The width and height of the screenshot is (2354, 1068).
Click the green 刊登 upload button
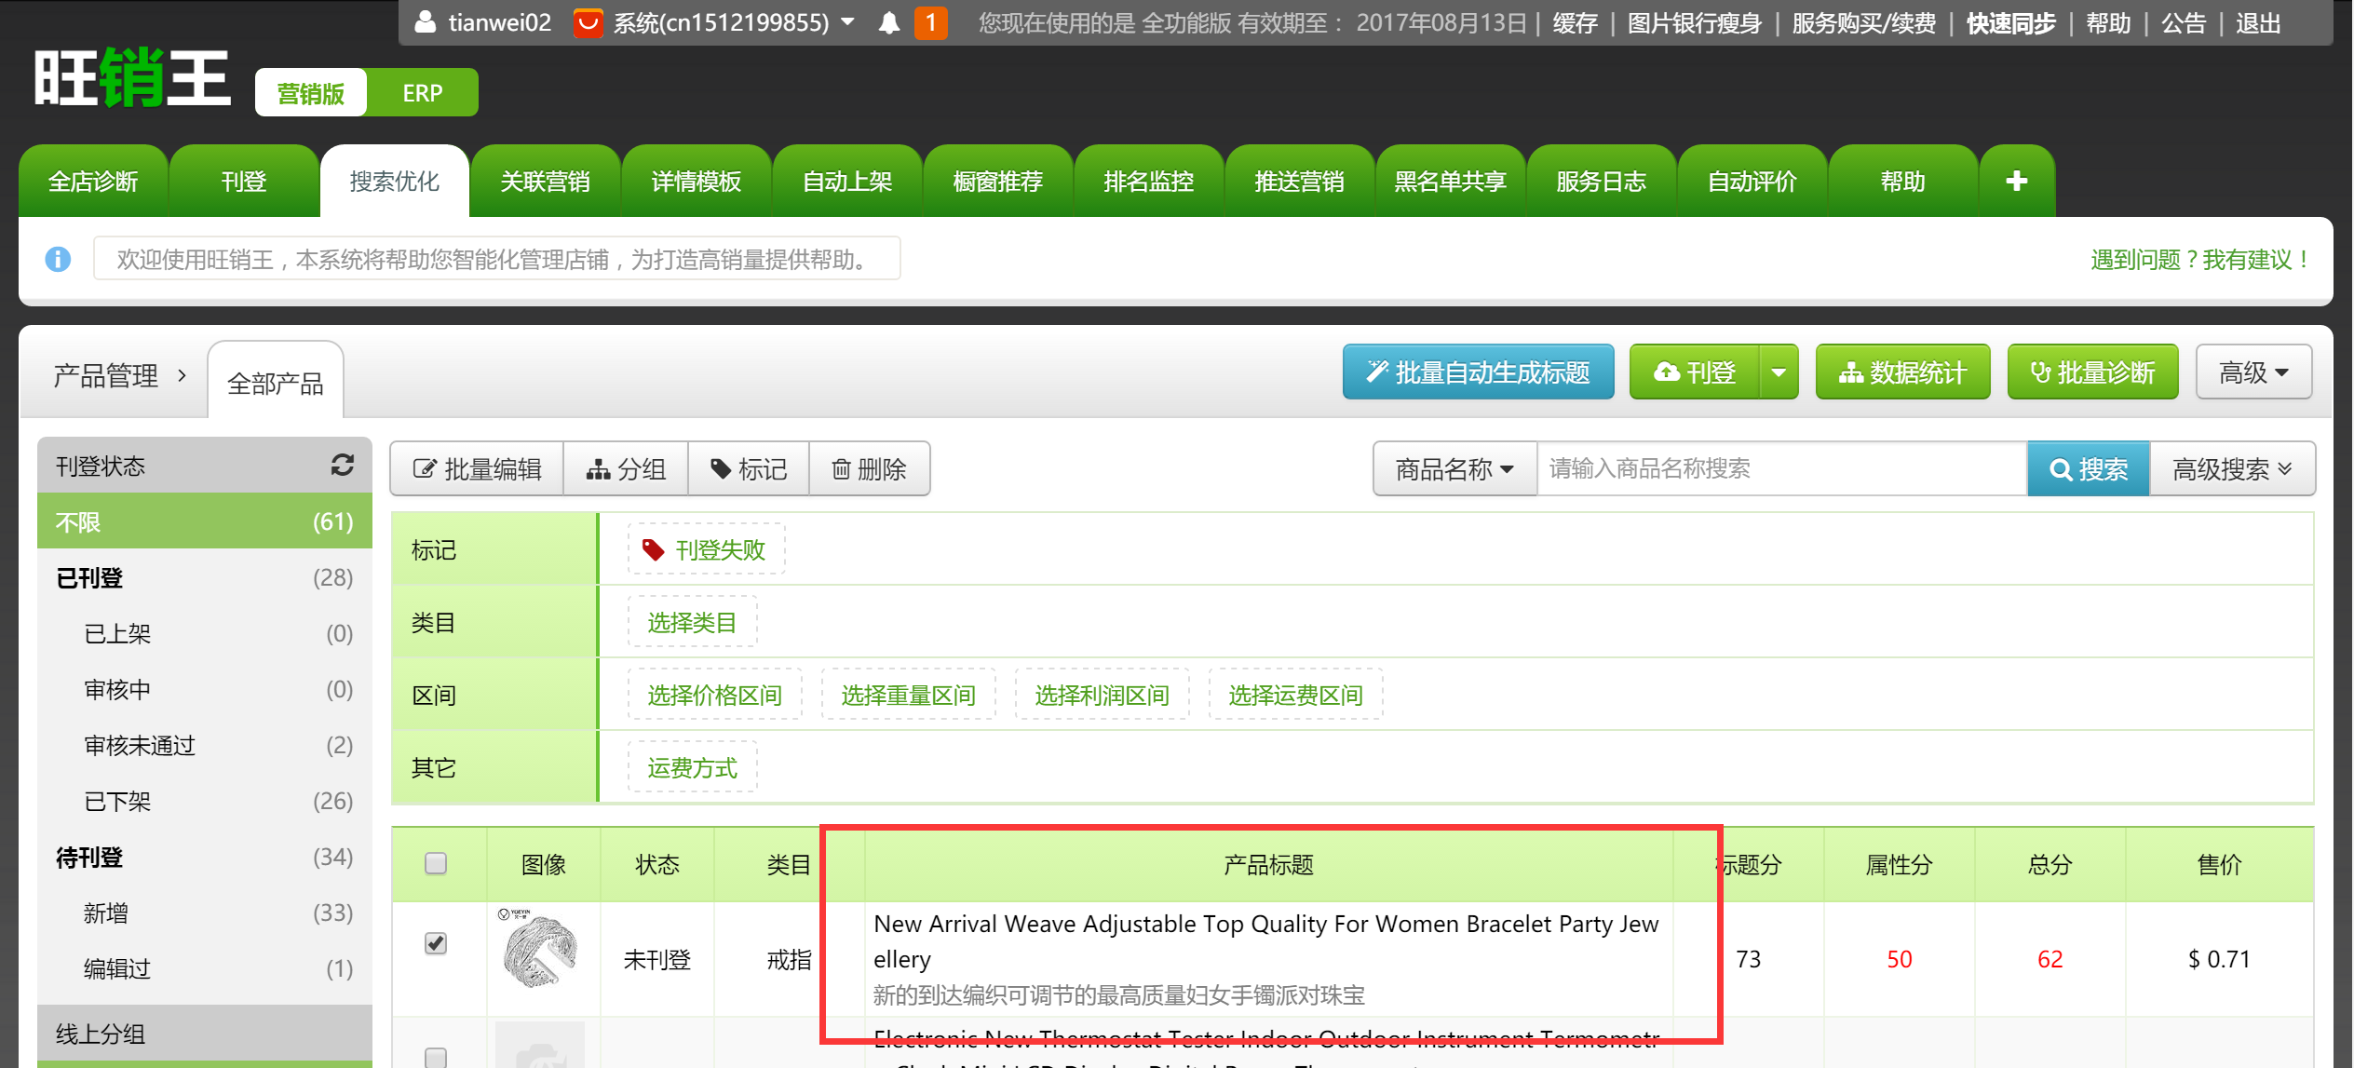1695,372
